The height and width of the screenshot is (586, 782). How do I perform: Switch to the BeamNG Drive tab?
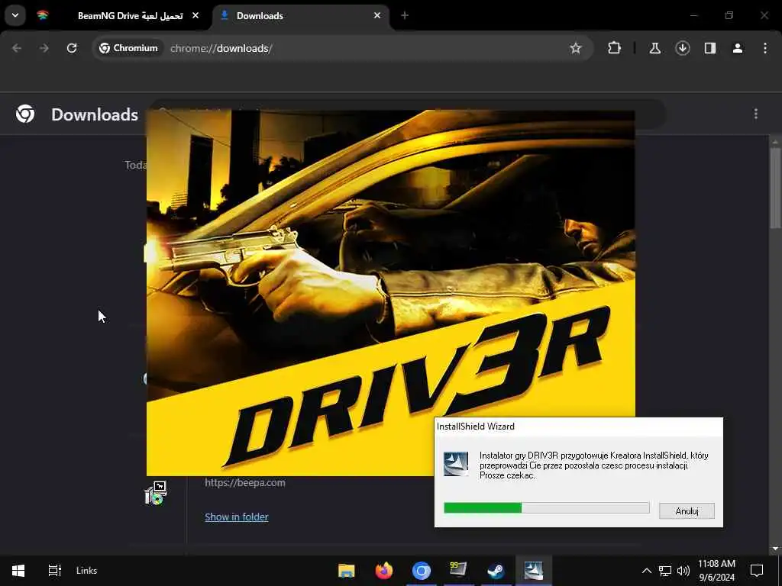(x=120, y=15)
